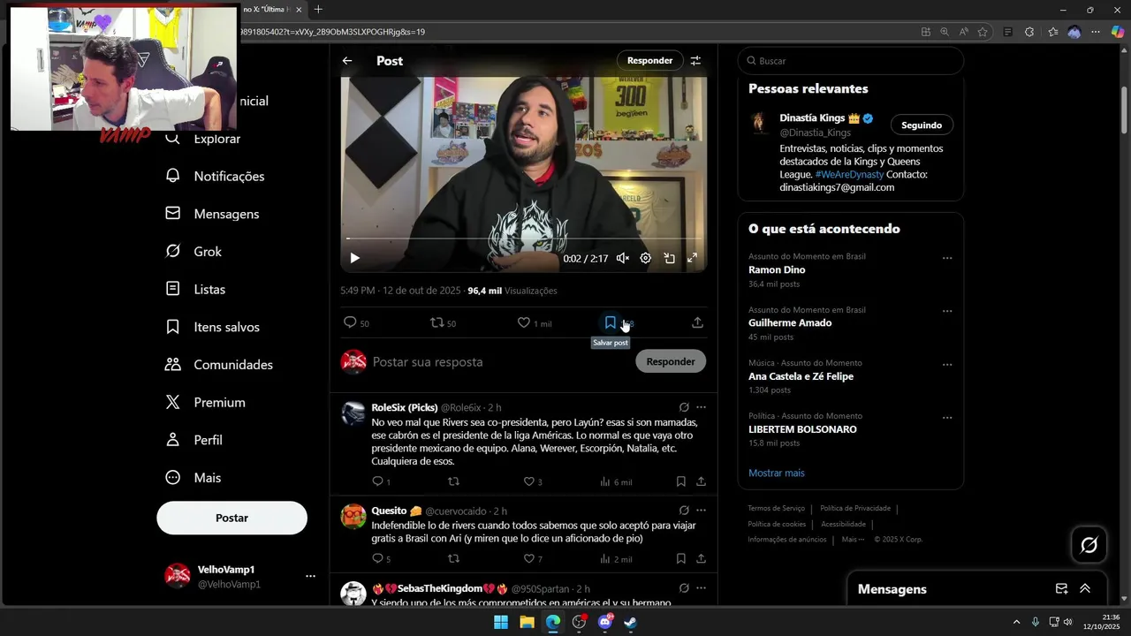Add page to browser favorites star

click(x=983, y=32)
